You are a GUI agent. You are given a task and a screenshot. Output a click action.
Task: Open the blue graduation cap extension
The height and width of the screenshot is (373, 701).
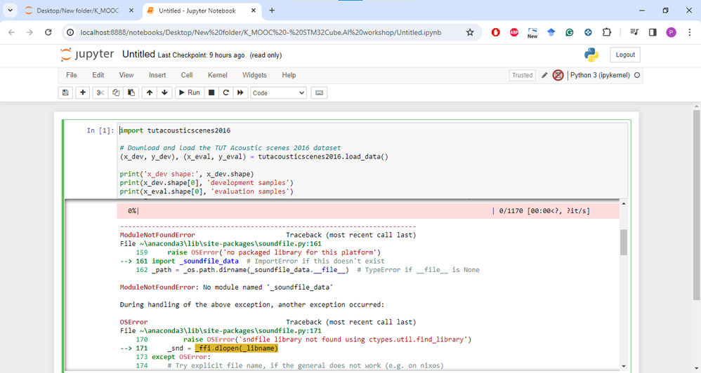click(x=551, y=32)
